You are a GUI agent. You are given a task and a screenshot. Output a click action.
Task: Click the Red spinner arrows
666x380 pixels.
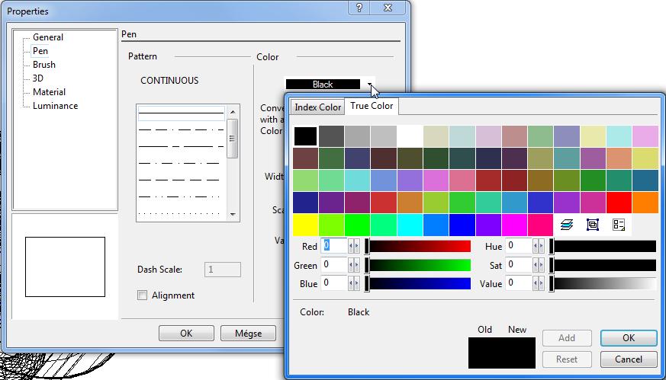click(354, 246)
